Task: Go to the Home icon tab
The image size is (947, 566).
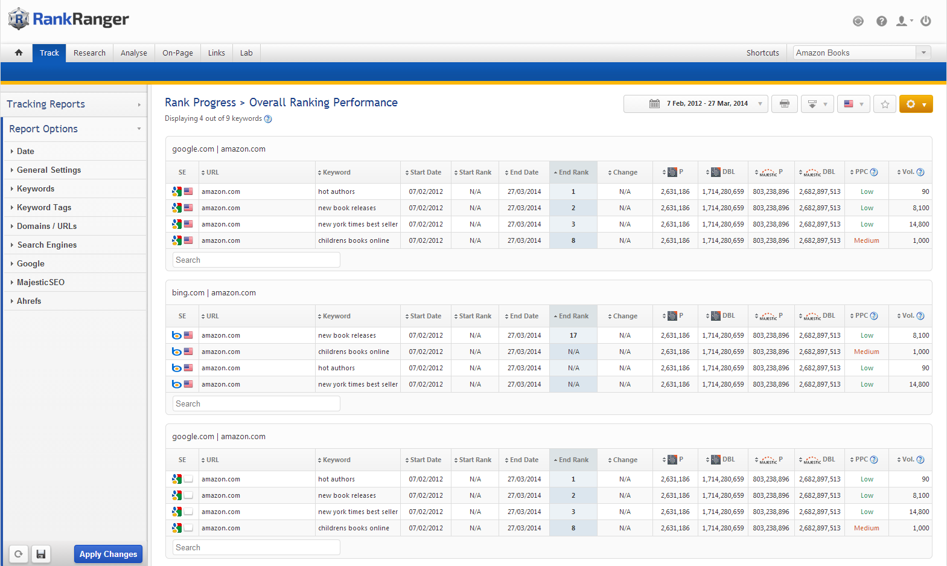Action: pos(19,53)
